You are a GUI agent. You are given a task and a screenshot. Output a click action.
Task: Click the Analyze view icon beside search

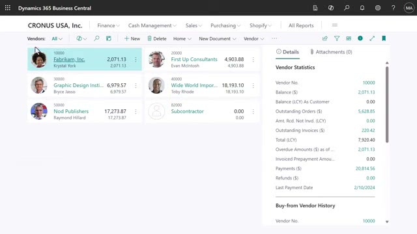[109, 38]
